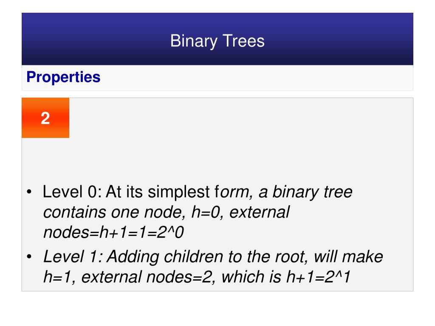
Task: Click the first bullet point marker
Action: pos(29,192)
